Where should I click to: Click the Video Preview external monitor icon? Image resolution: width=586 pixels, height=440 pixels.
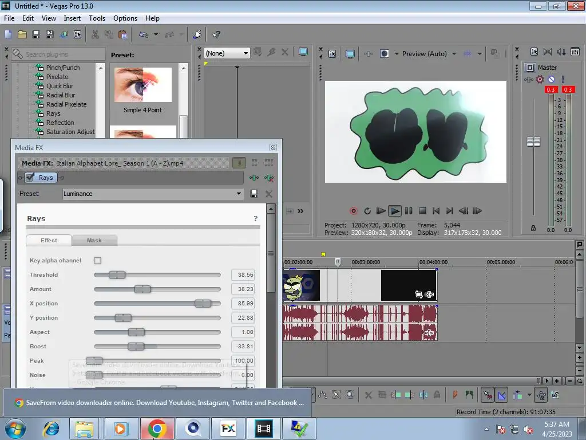[350, 54]
